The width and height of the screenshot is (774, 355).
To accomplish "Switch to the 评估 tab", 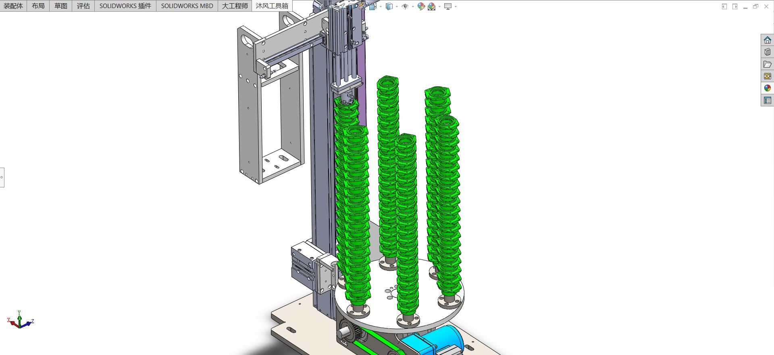I will [83, 6].
